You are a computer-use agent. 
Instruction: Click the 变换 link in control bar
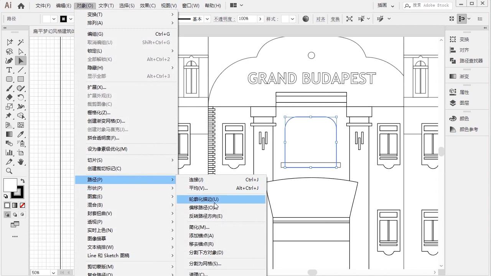point(335,19)
